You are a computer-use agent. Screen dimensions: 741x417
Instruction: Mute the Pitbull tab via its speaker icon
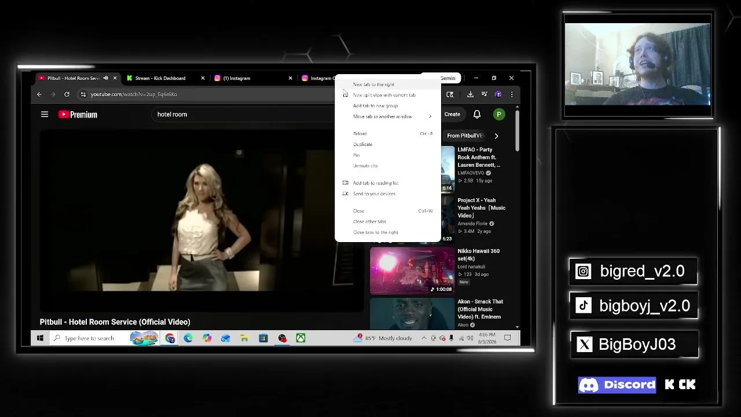[x=105, y=78]
